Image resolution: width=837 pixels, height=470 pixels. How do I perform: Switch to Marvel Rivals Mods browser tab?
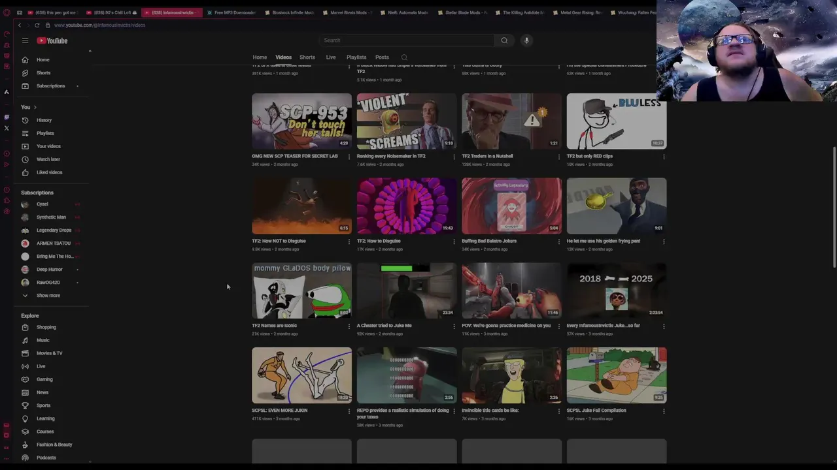[347, 12]
